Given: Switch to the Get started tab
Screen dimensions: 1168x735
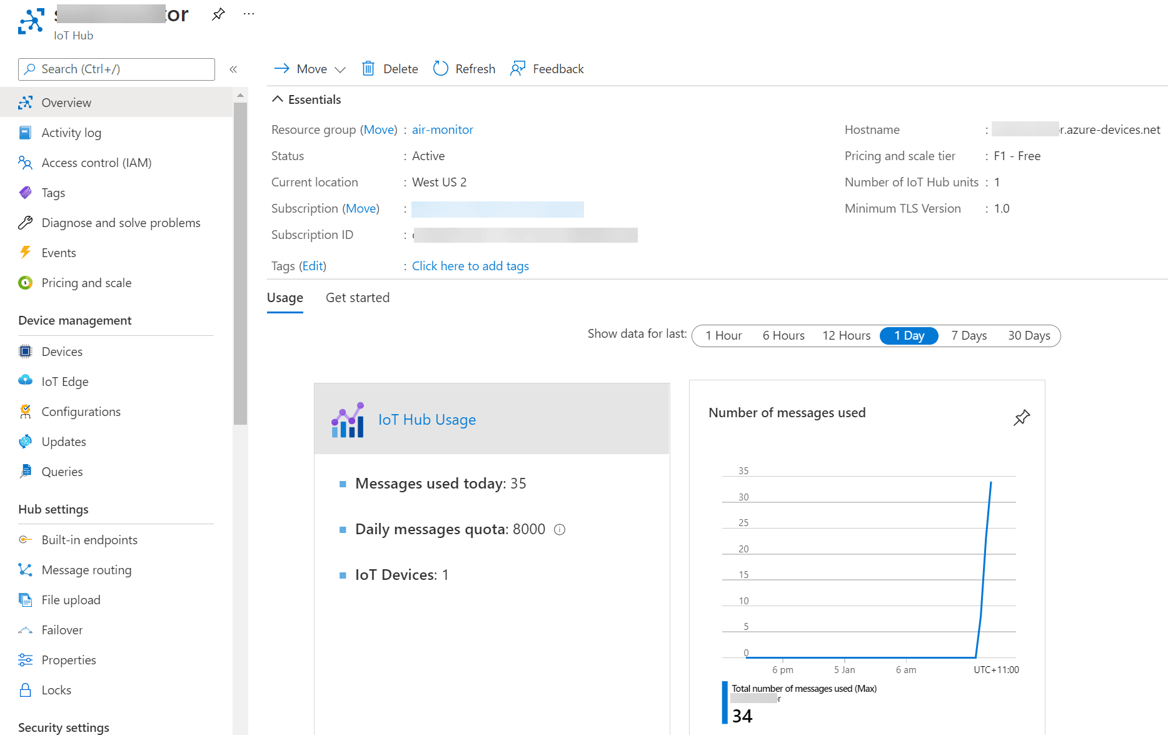Looking at the screenshot, I should point(358,298).
